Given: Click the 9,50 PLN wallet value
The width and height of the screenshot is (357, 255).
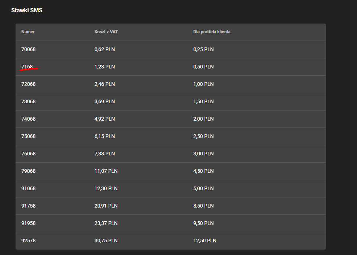Looking at the screenshot, I should pyautogui.click(x=203, y=223).
